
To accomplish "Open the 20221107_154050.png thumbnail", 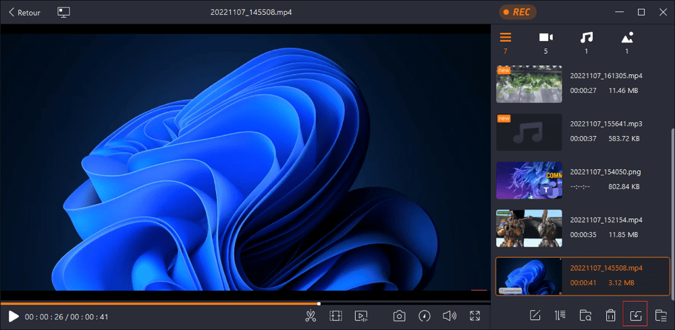I will 529,180.
